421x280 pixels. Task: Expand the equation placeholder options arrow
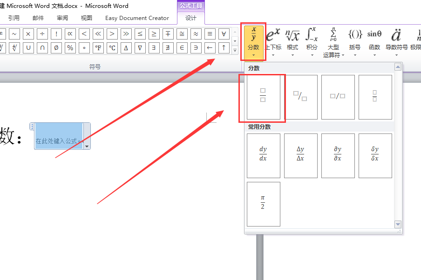[x=87, y=147]
